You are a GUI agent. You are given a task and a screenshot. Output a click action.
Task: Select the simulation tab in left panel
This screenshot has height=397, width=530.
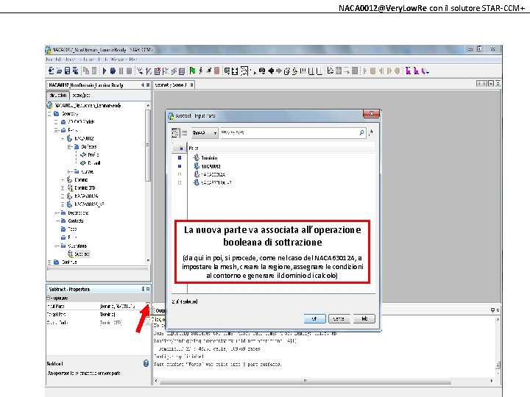pyautogui.click(x=58, y=95)
